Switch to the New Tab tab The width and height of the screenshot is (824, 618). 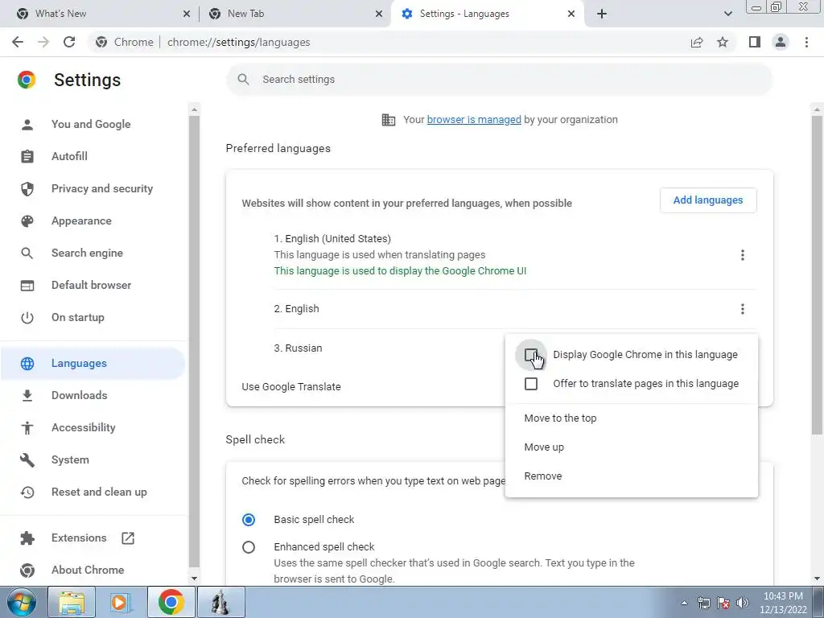click(295, 14)
